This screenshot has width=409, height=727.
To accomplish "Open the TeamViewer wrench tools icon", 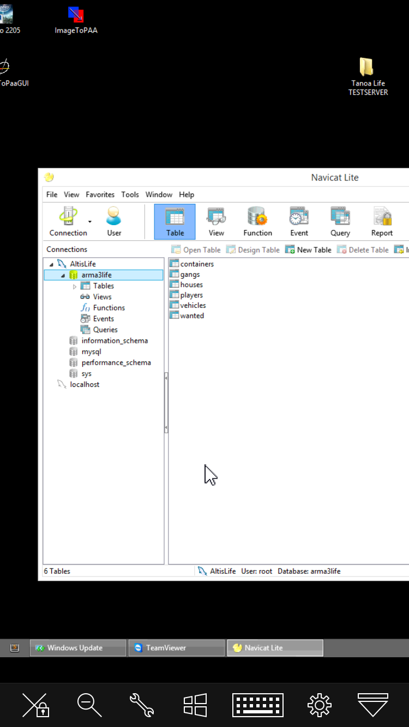I will pos(141,705).
